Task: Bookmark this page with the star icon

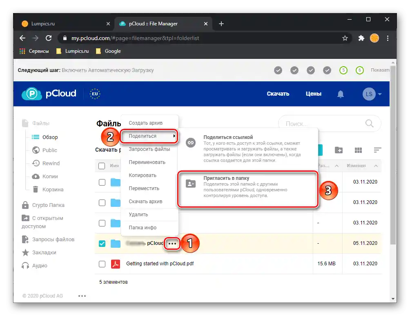Action: 345,38
